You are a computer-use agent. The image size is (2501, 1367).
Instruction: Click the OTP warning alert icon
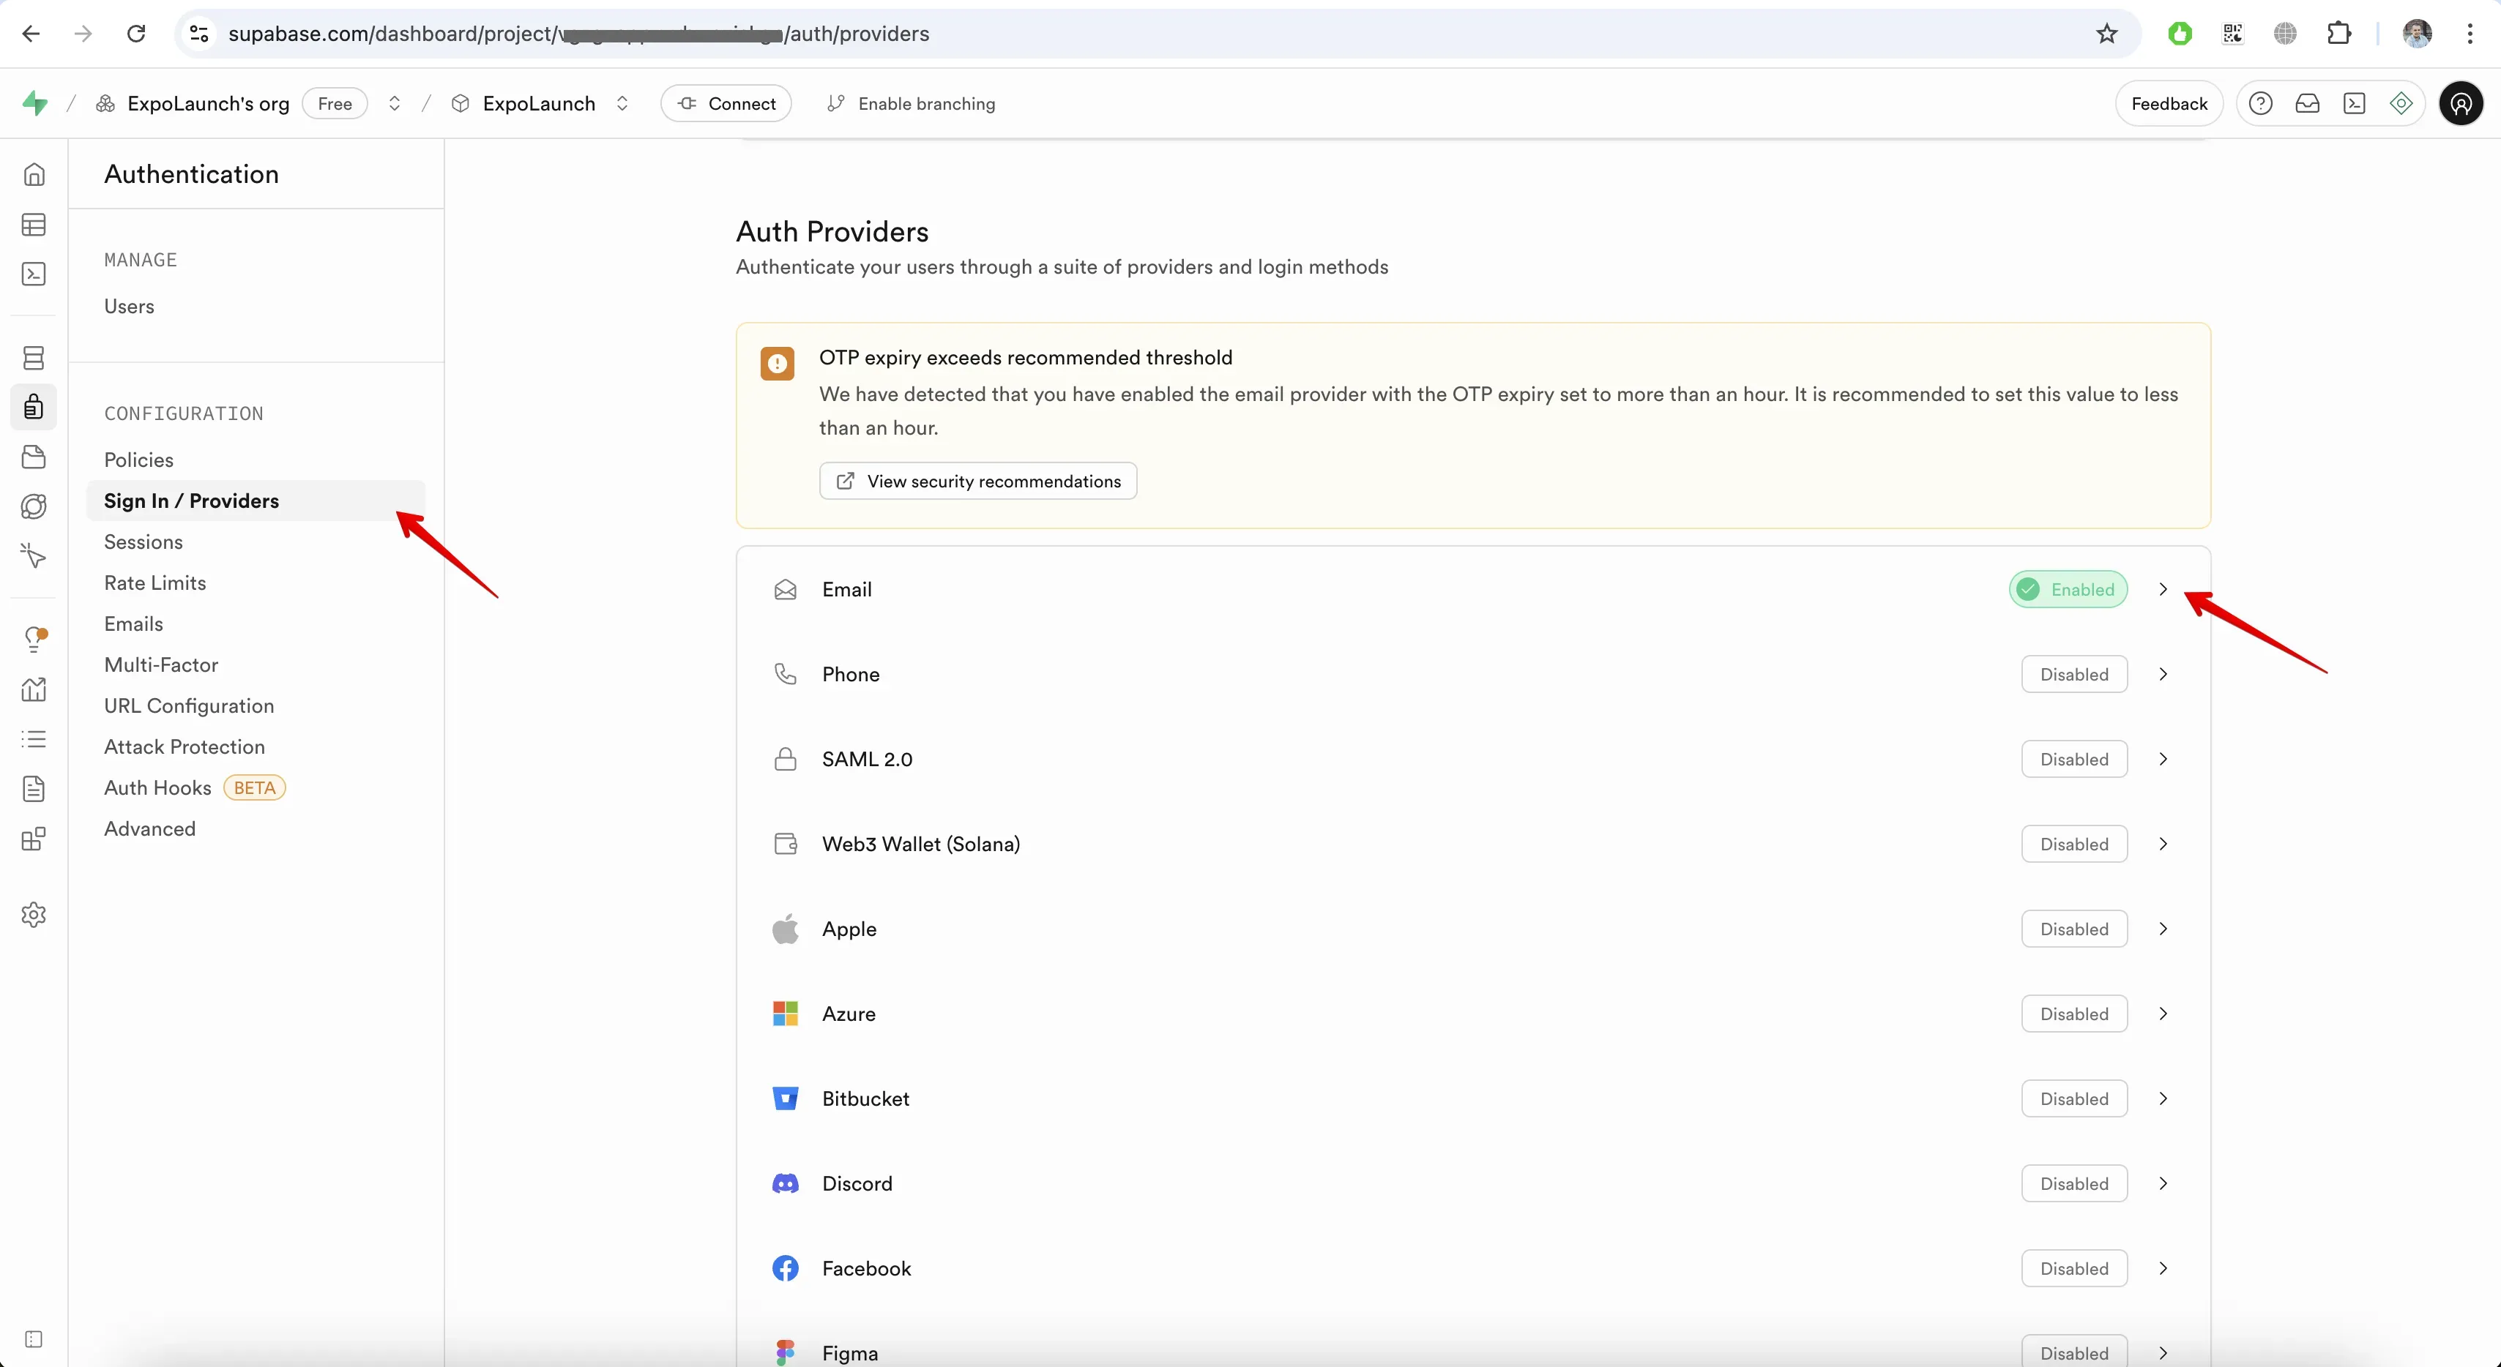[777, 364]
